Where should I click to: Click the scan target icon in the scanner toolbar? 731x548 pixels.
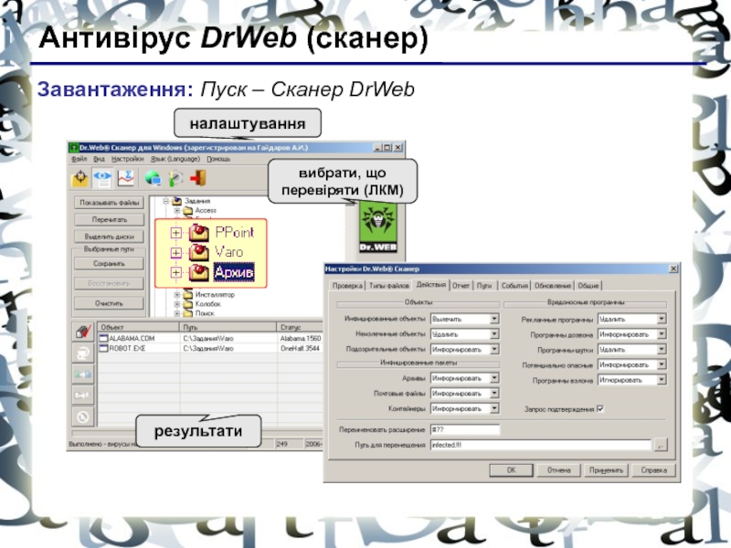coord(80,178)
